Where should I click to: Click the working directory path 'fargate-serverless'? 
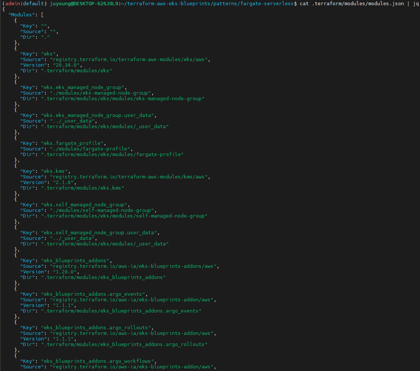click(x=267, y=3)
